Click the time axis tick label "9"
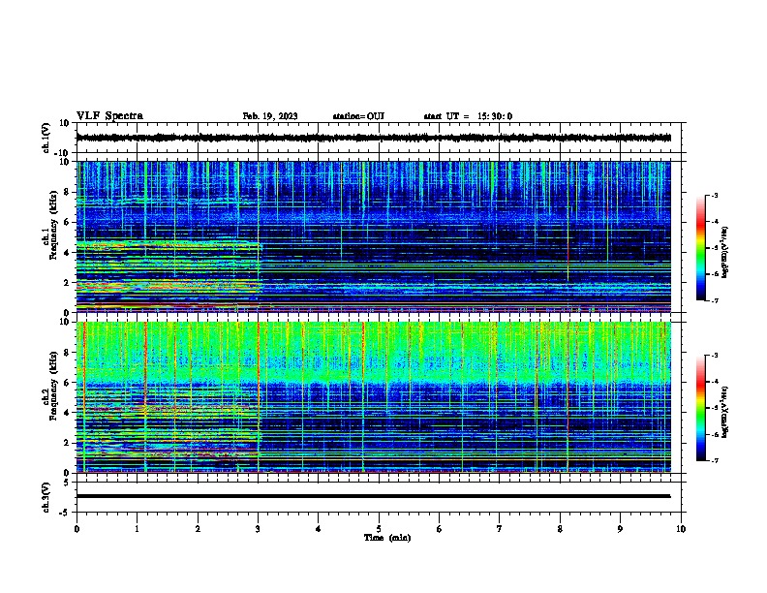This screenshot has height=593, width=767. pyautogui.click(x=620, y=529)
